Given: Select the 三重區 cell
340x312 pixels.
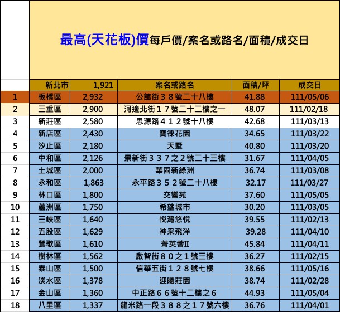Looking at the screenshot, I should (x=50, y=109).
